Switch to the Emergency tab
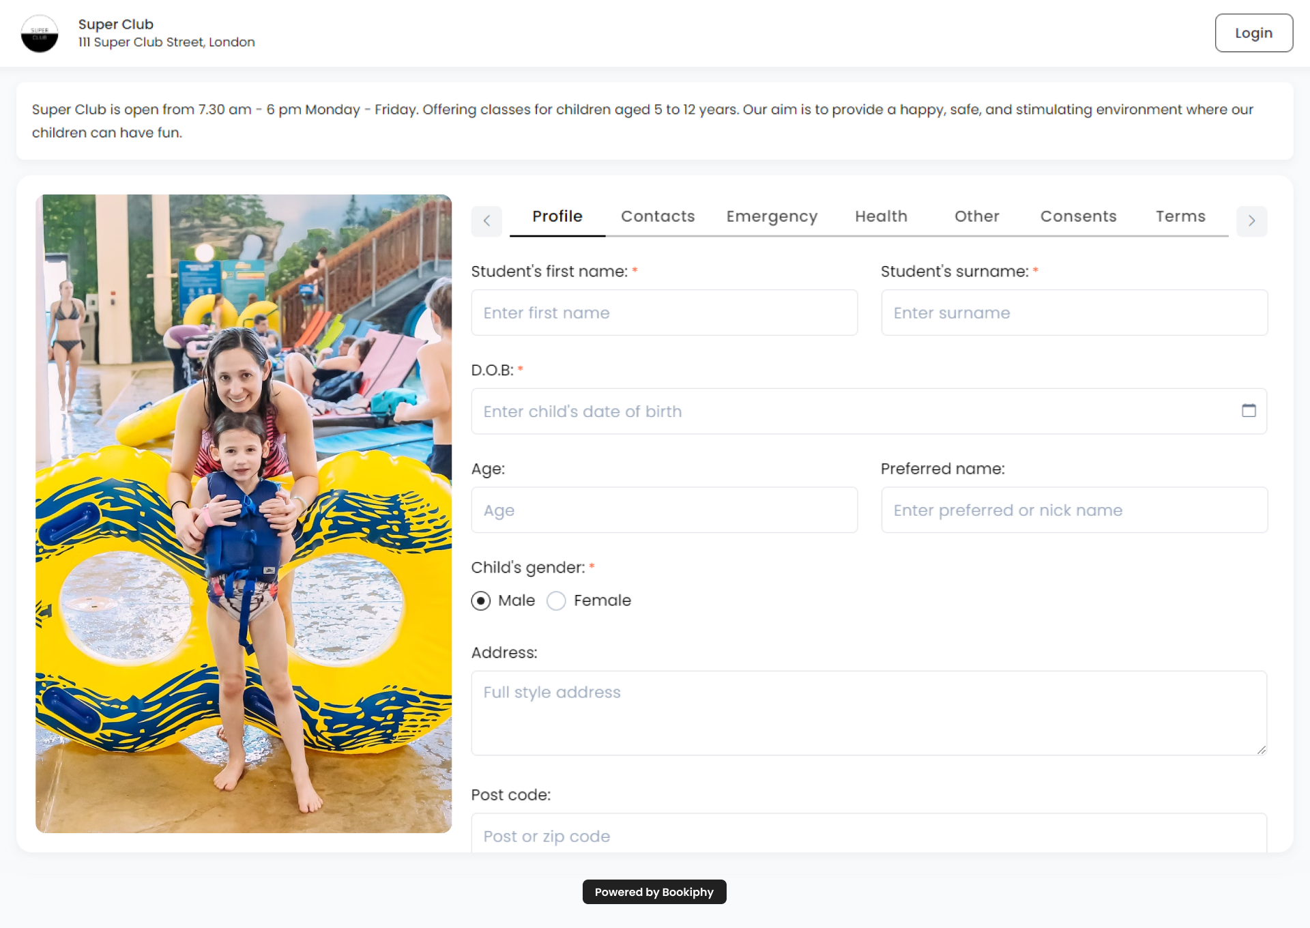Viewport: 1310px width, 928px height. pyautogui.click(x=772, y=216)
